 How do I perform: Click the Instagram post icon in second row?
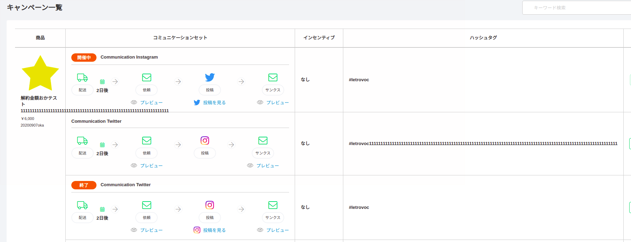(205, 141)
